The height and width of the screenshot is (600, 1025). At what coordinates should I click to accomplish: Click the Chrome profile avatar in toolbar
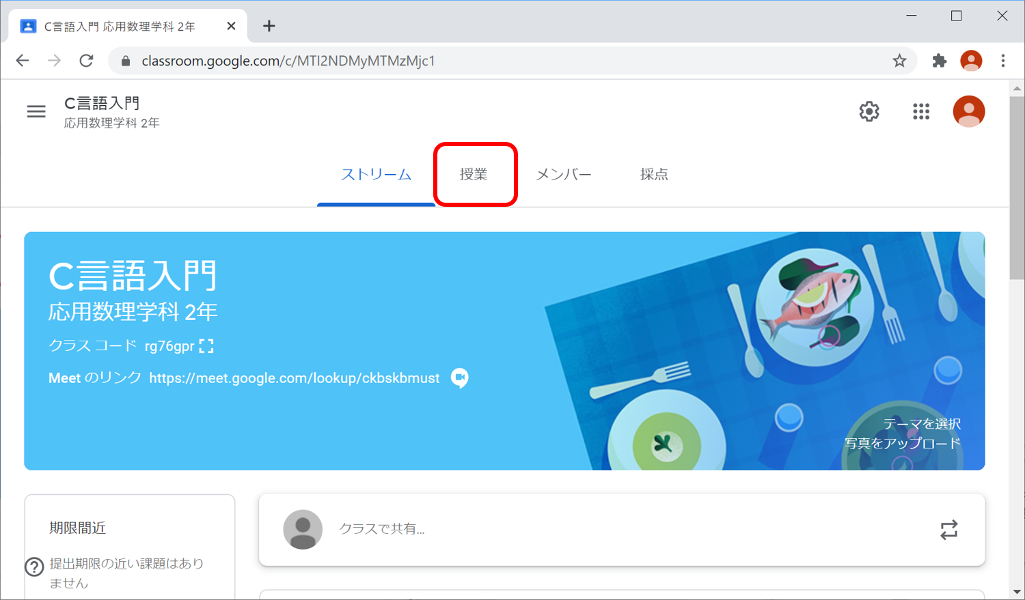point(971,61)
